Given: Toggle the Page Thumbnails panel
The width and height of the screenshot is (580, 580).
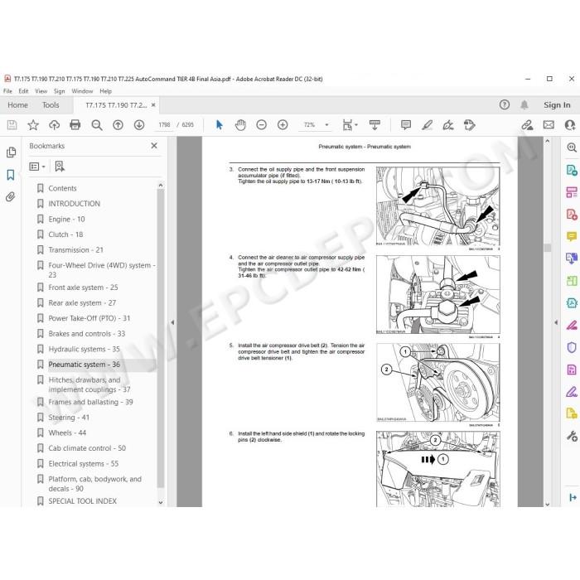Looking at the screenshot, I should click(11, 152).
